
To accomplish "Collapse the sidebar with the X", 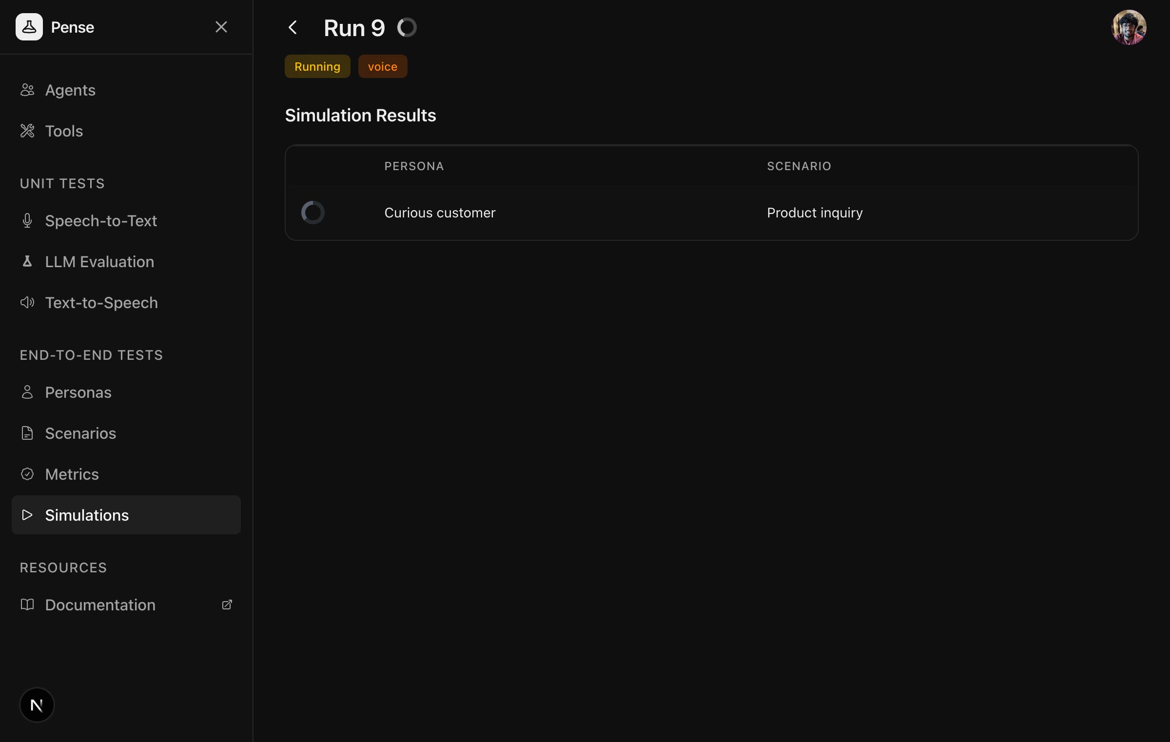I will (x=222, y=27).
